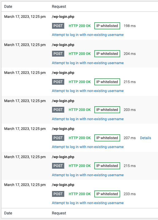Viewport: 158px width, 220px height.
Task: Click the 233 ms response time value
Action: coord(130,194)
